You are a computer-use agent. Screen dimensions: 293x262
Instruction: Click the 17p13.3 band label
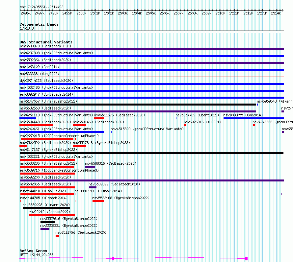pyautogui.click(x=27, y=28)
